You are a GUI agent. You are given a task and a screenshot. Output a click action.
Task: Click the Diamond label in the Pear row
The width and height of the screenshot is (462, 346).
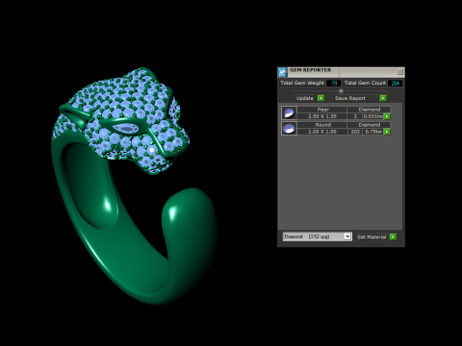coord(370,110)
